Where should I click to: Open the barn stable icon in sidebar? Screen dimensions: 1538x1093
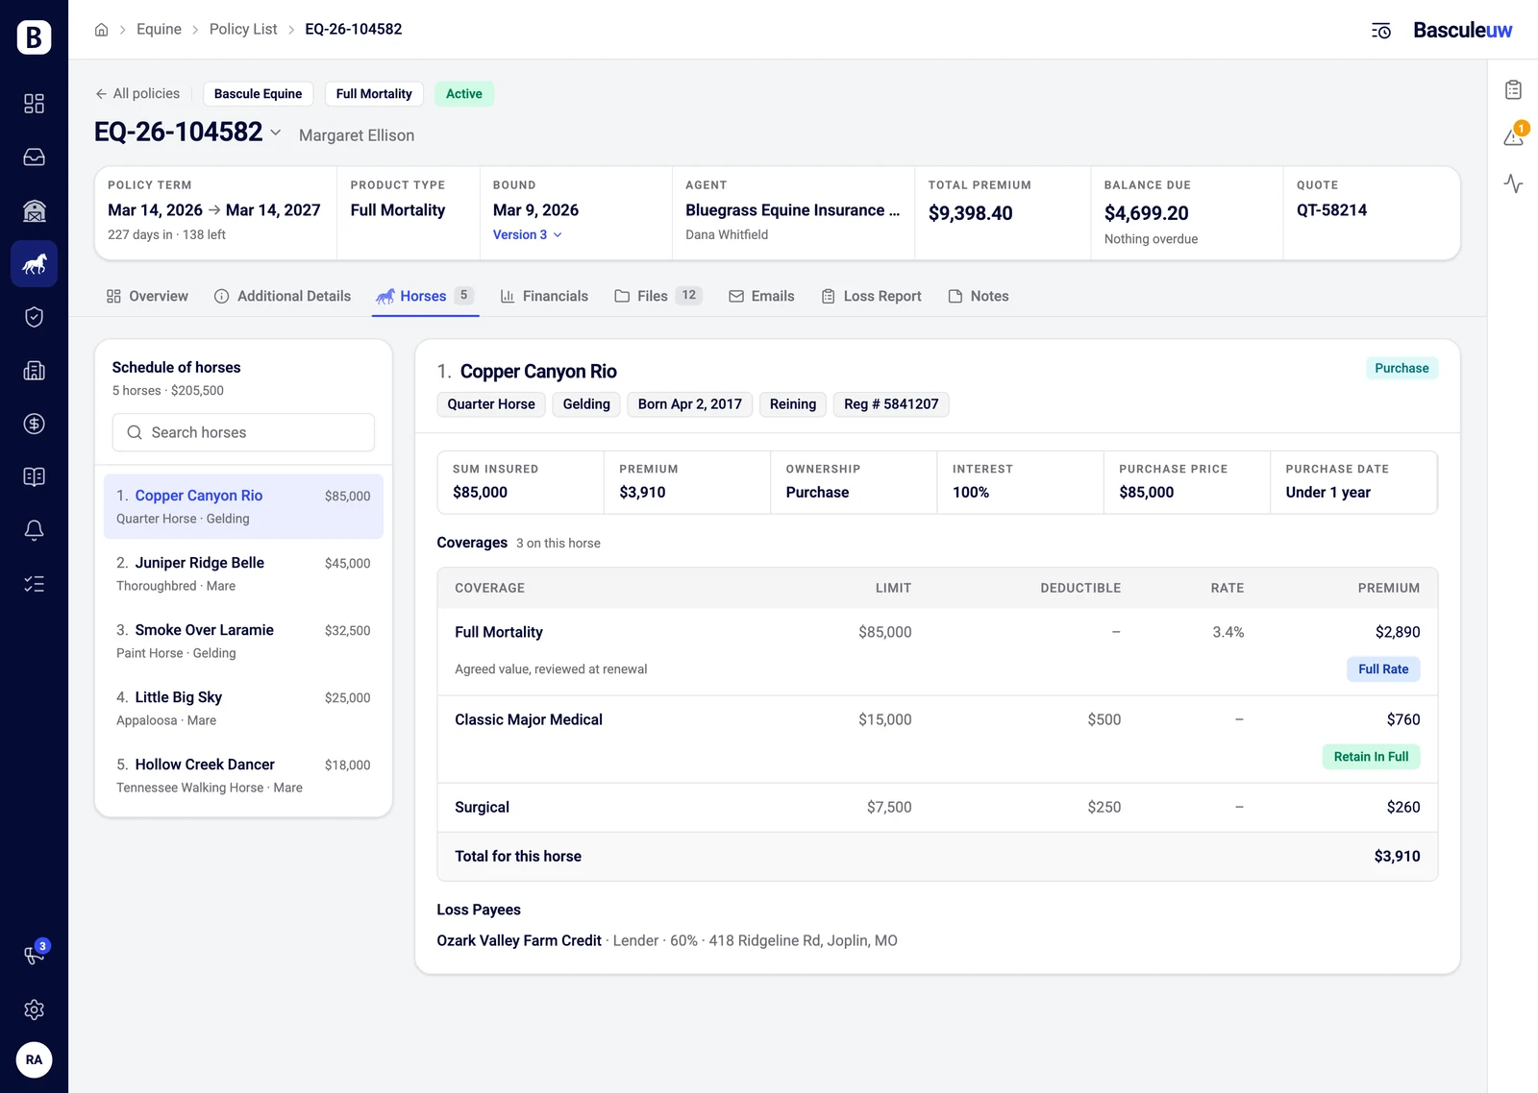(x=34, y=210)
